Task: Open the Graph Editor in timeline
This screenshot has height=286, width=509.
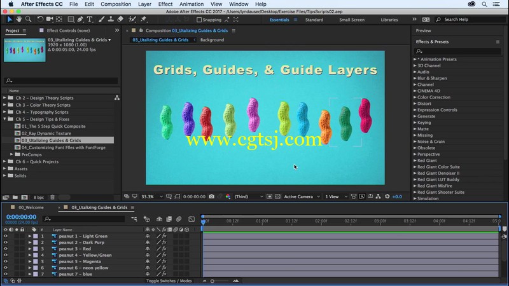Action: 192,219
